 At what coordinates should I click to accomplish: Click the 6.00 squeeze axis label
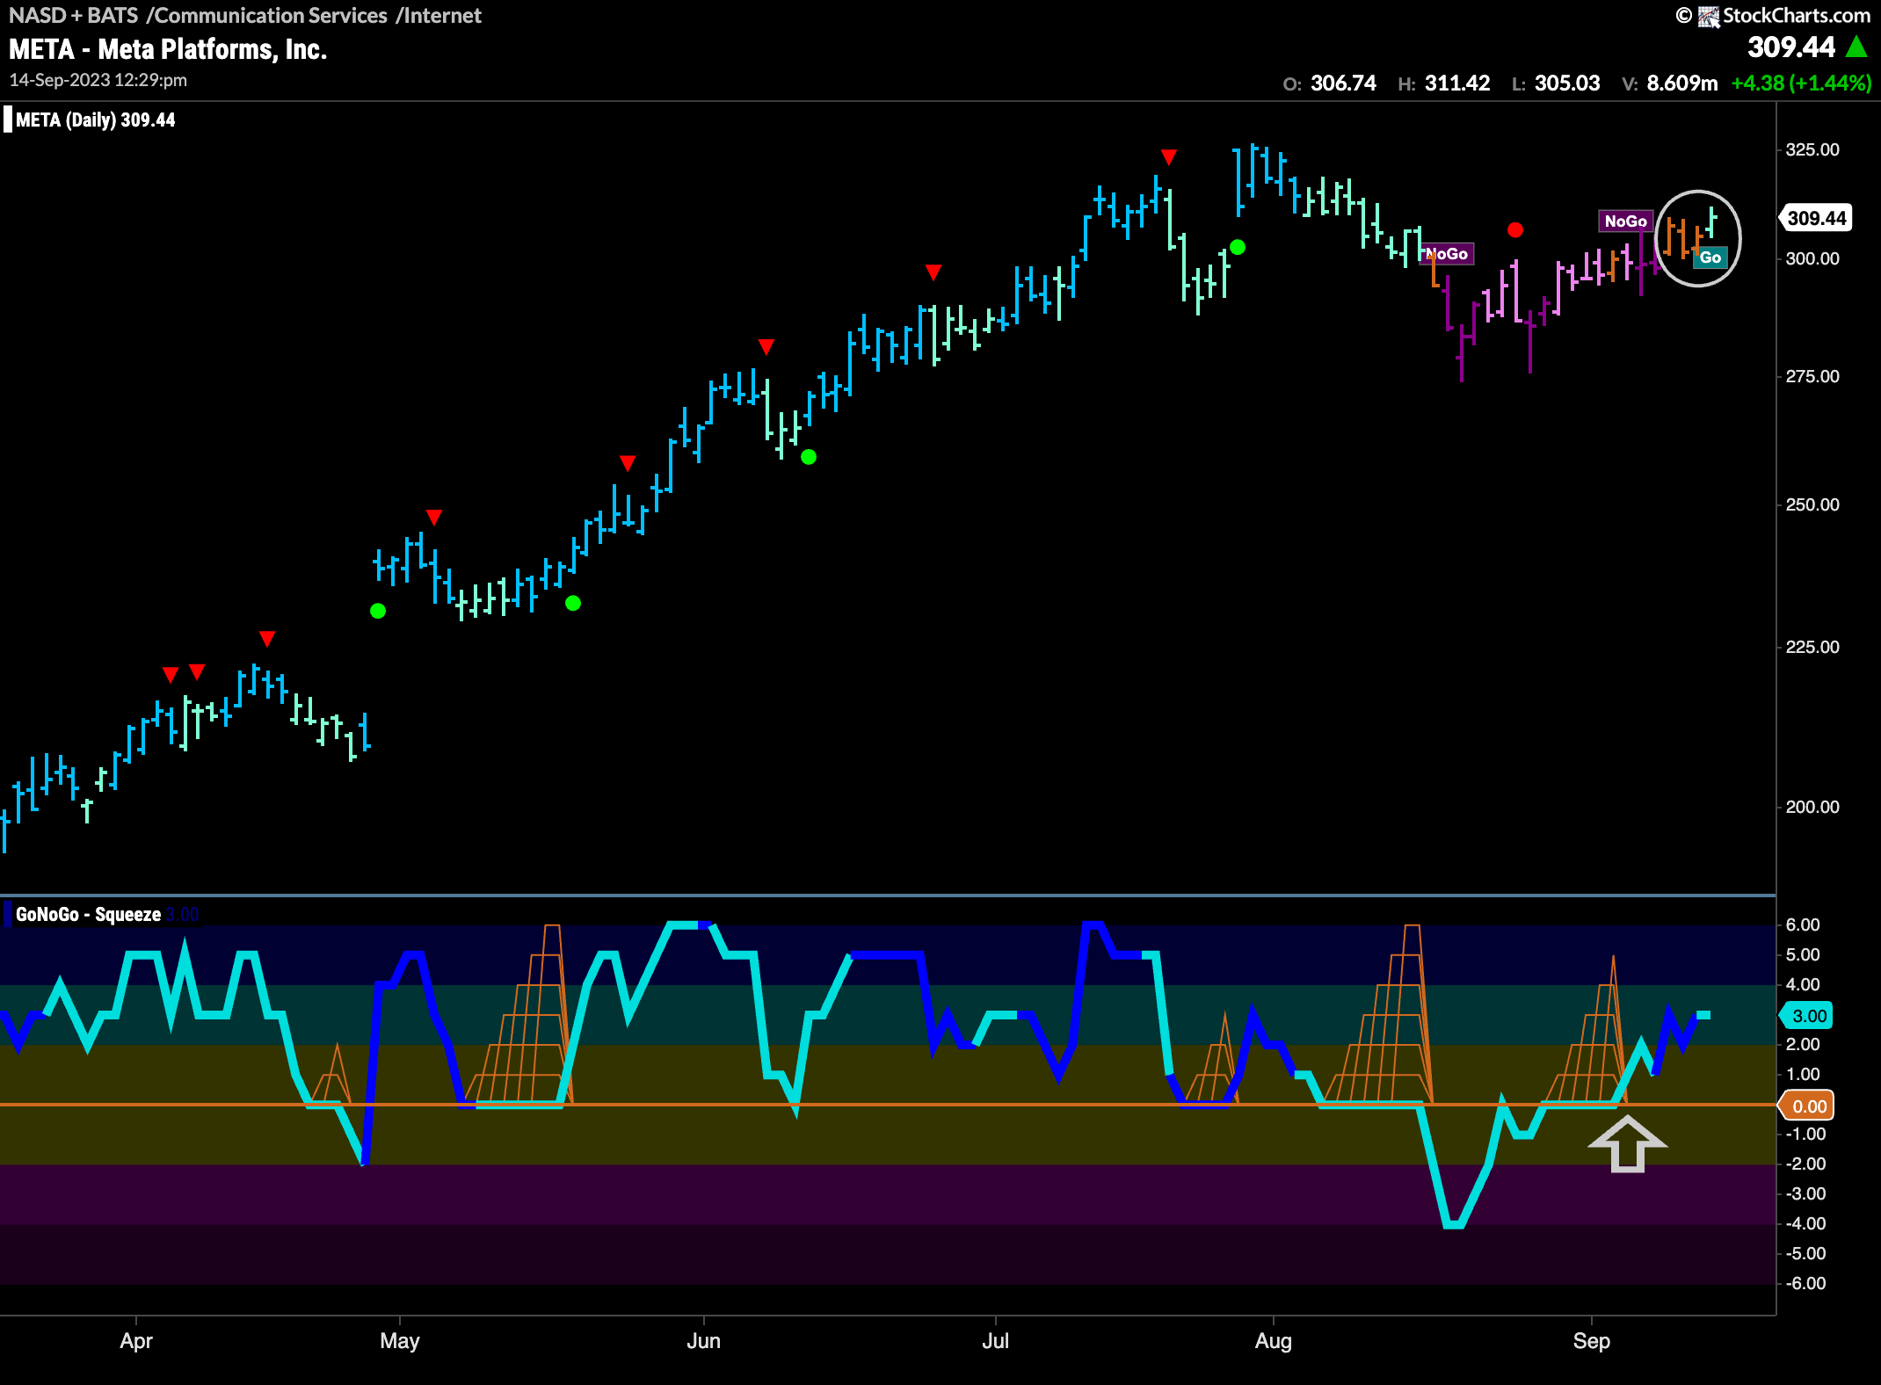click(x=1803, y=925)
